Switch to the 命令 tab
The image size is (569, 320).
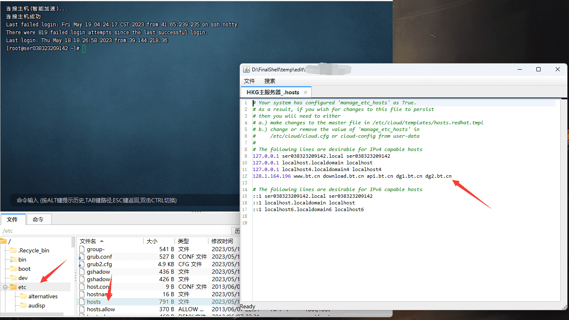38,219
